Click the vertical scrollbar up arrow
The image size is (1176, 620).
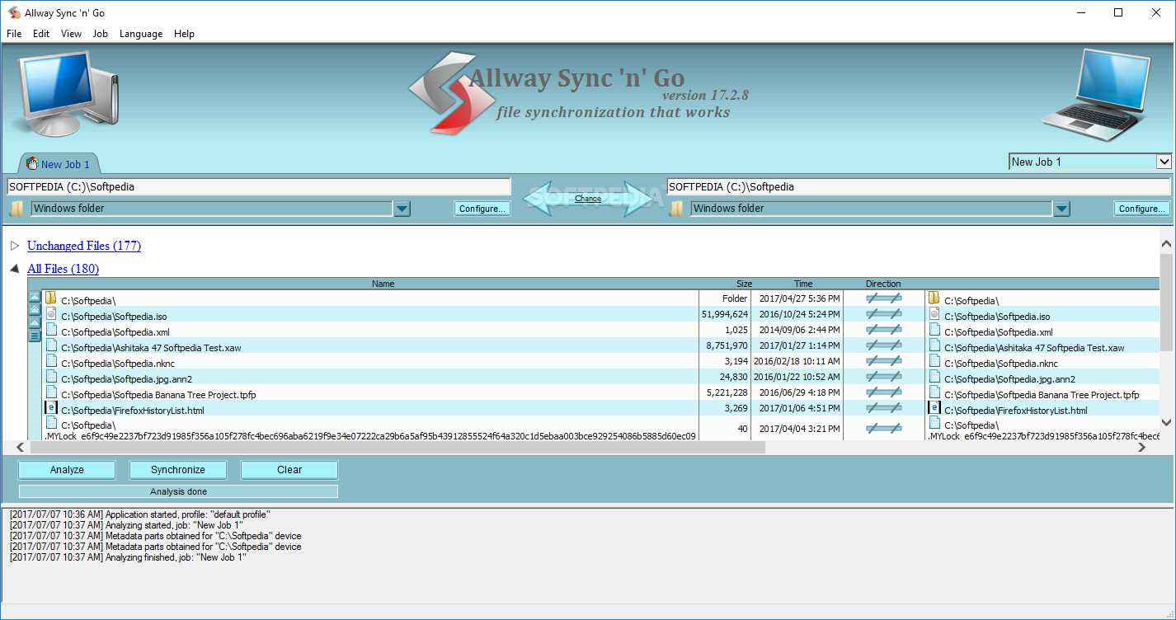1166,244
